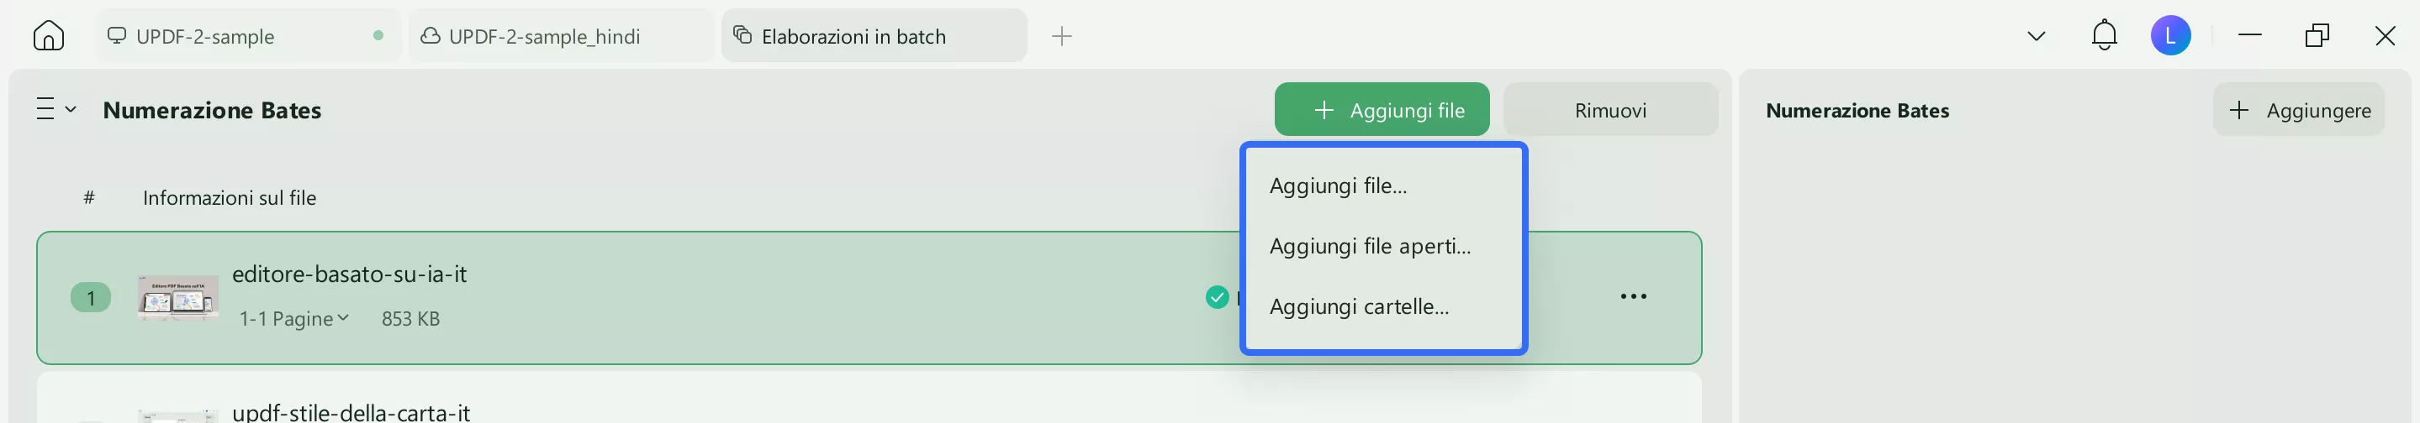Click the green checkmark status icon

[x=1217, y=297]
